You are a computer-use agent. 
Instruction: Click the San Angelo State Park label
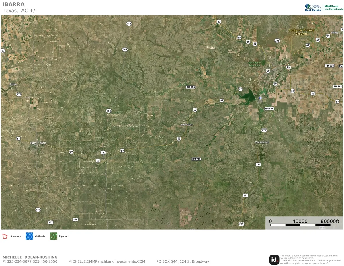click(254, 64)
